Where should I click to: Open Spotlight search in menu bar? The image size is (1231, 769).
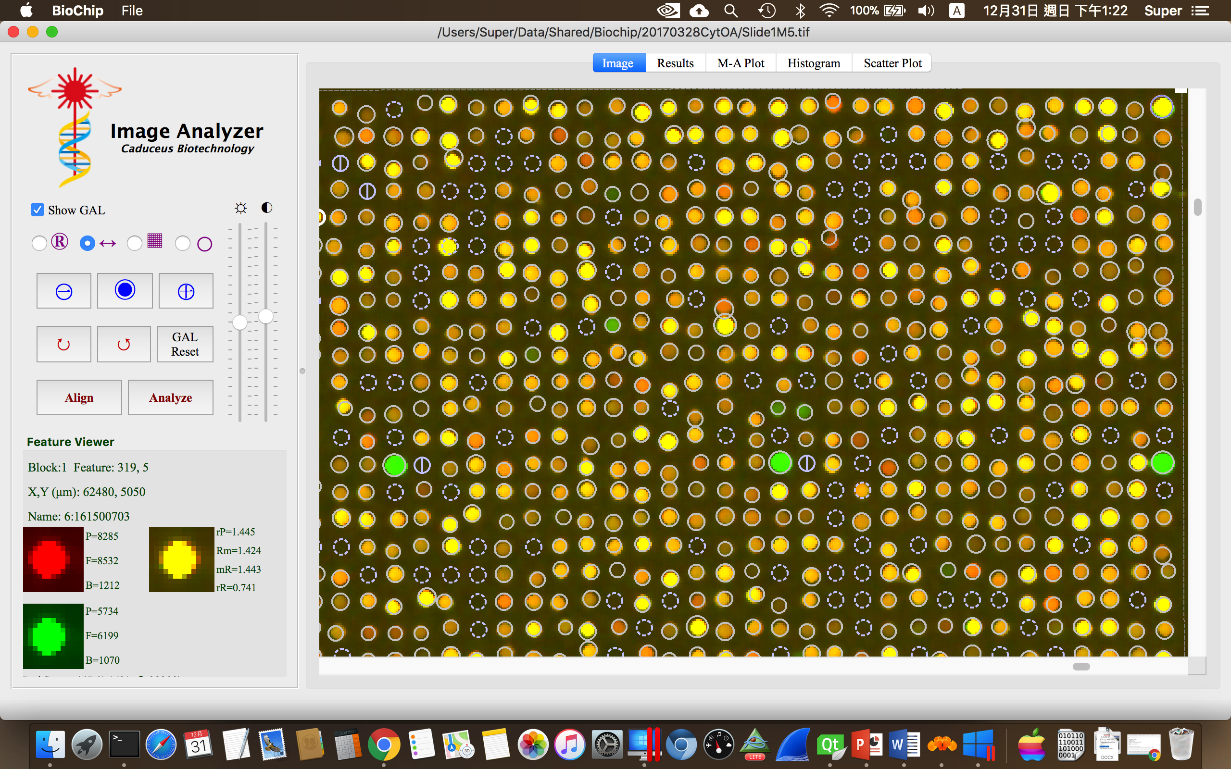tap(730, 11)
